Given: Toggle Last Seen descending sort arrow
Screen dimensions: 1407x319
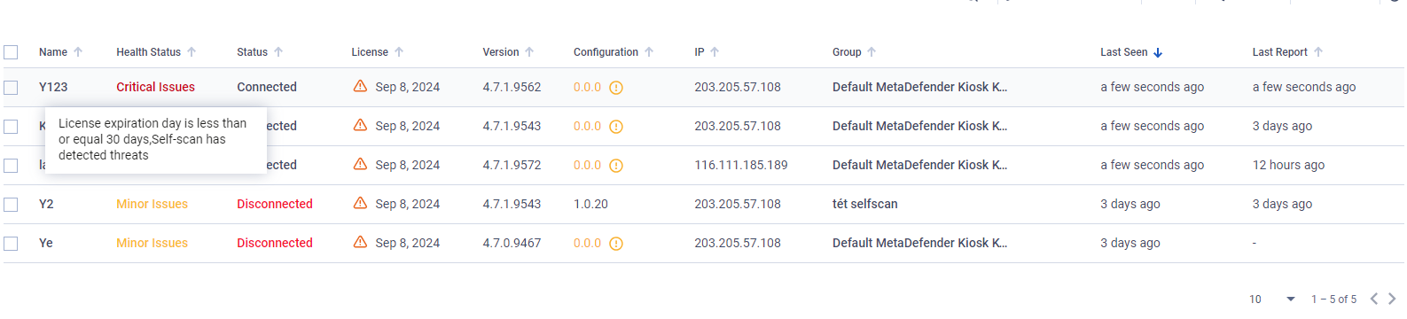Looking at the screenshot, I should pos(1158,52).
